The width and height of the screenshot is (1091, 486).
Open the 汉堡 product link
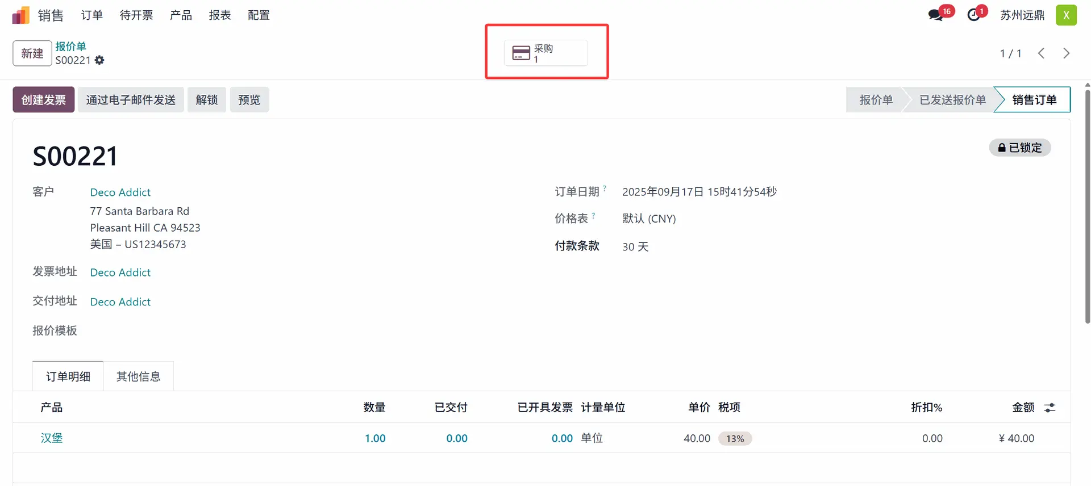(x=52, y=438)
